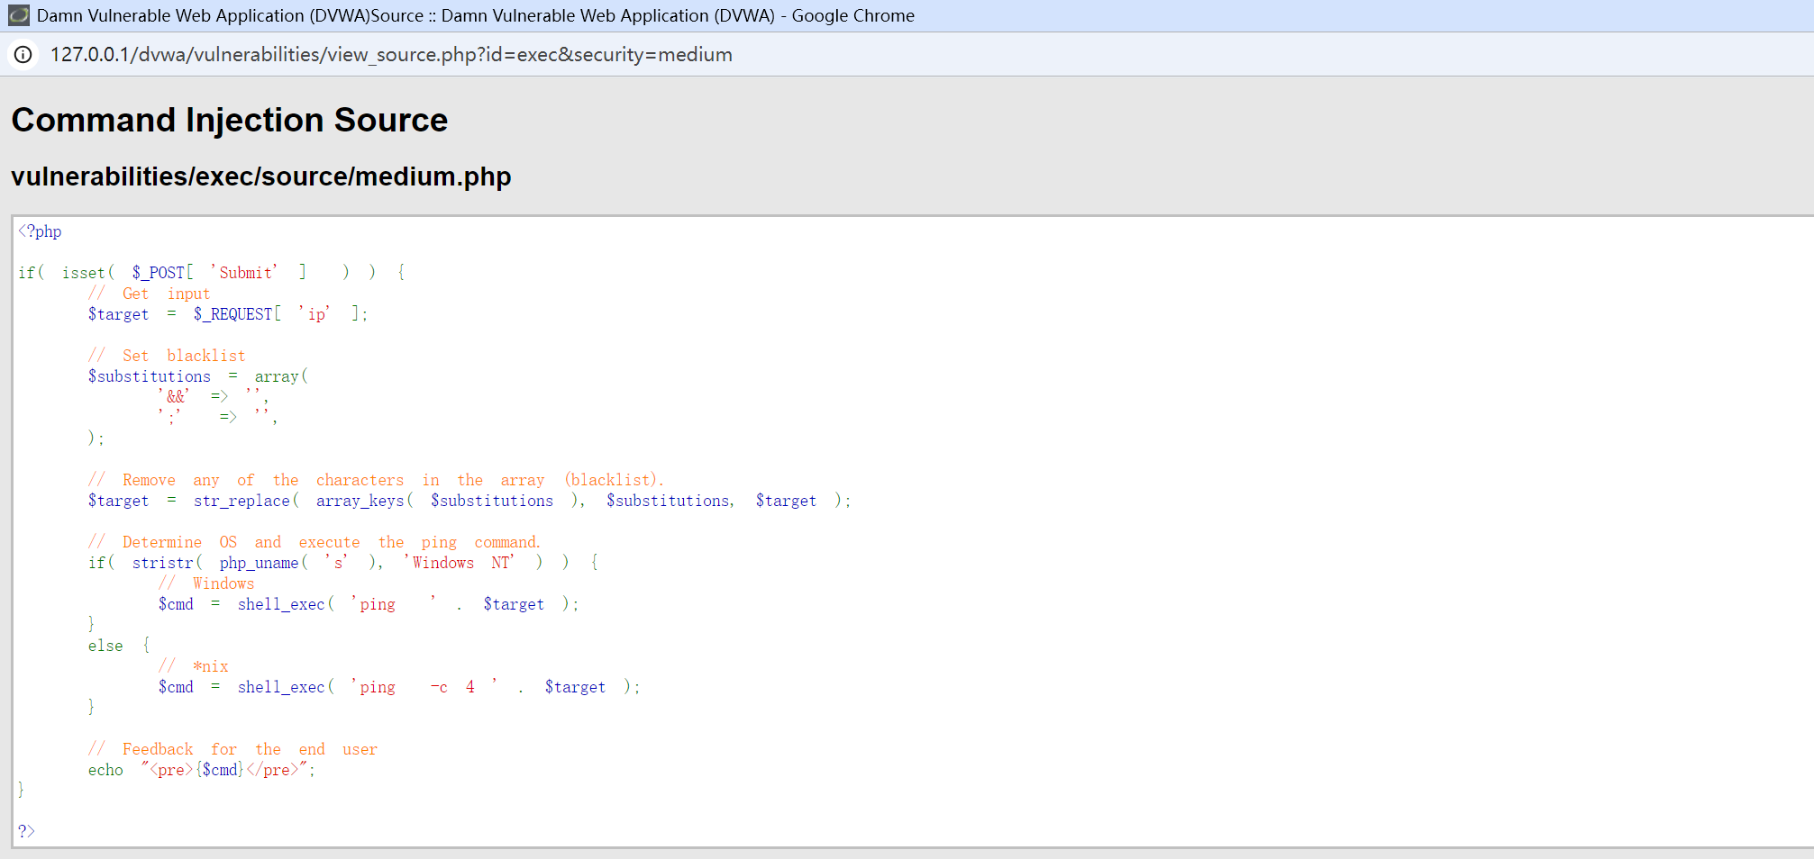The image size is (1814, 859).
Task: Click the Command Injection Source heading
Action: point(230,120)
